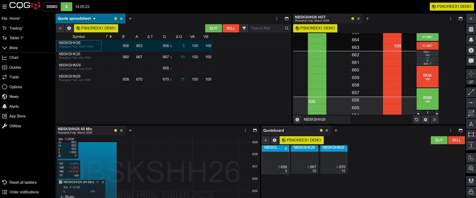Click the Type to filter field
Screen dimensions: 476x198
click(x=266, y=28)
